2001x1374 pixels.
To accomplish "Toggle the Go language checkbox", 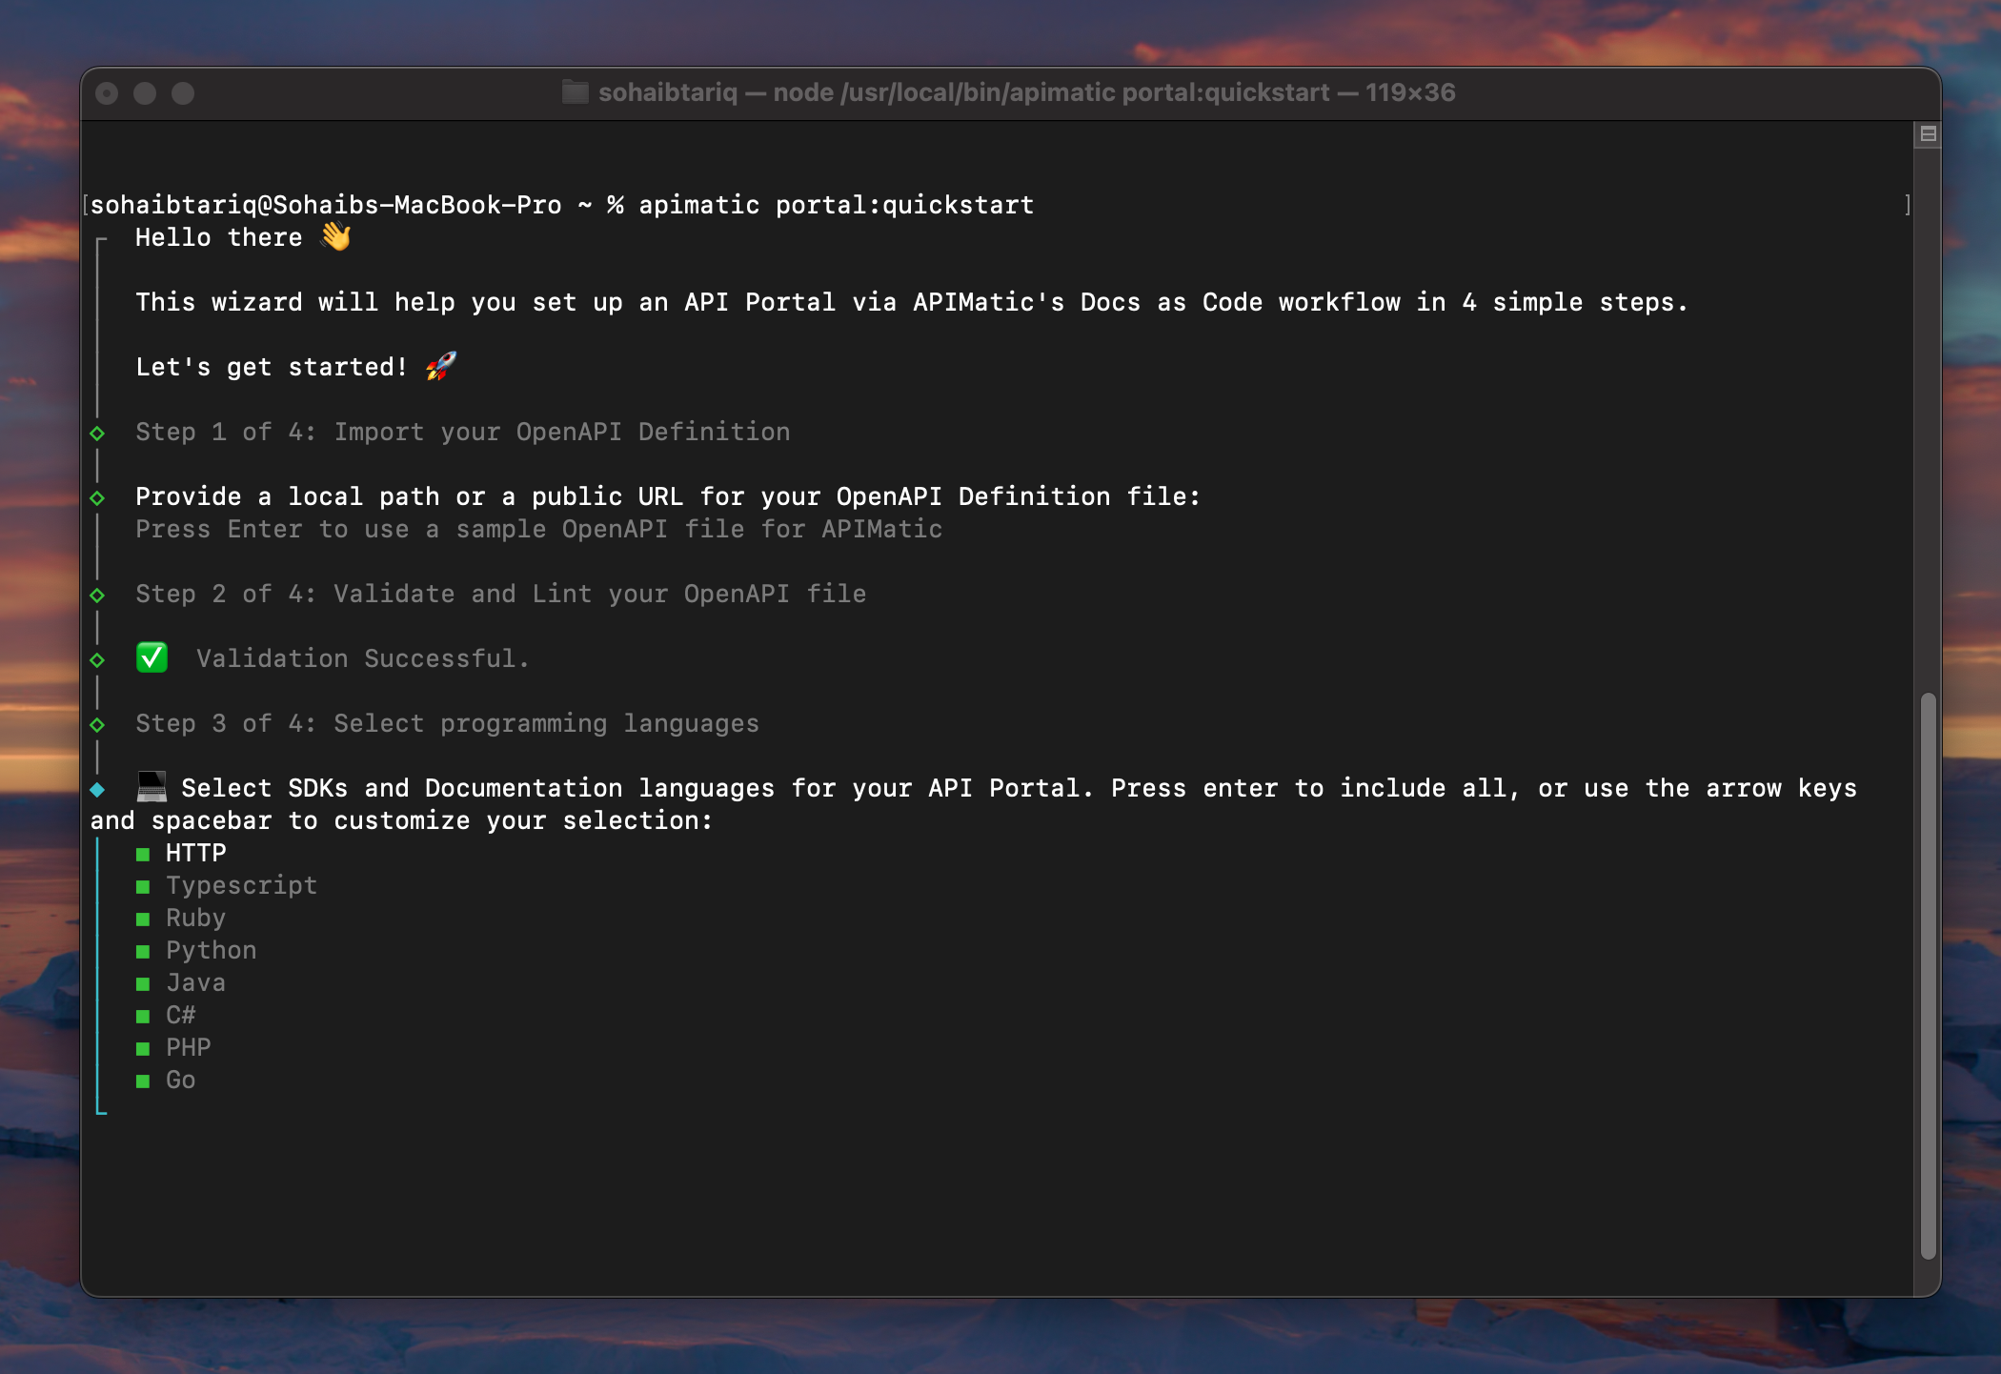I will [143, 1081].
